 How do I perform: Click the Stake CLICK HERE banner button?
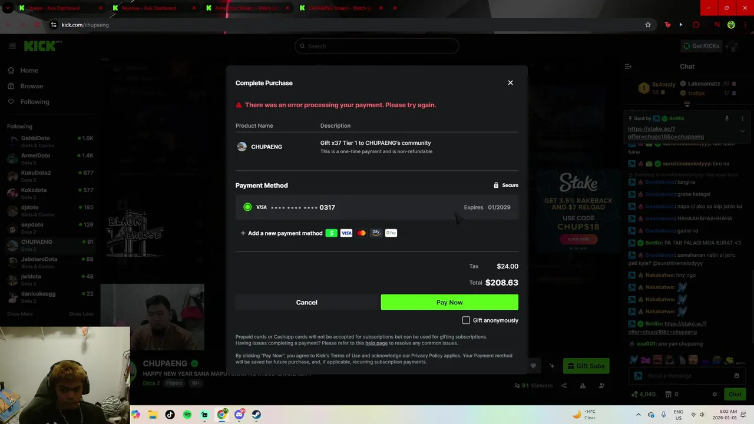[578, 239]
